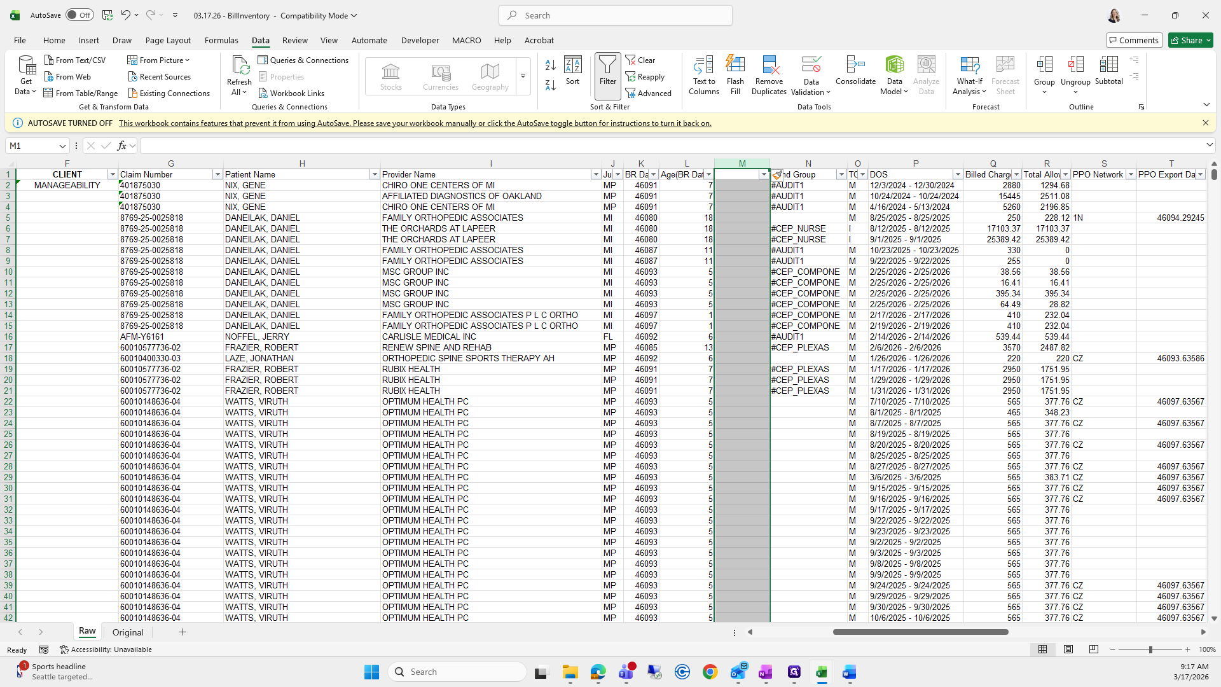The height and width of the screenshot is (687, 1221).
Task: Toggle the AutoSave switch
Action: pos(79,15)
